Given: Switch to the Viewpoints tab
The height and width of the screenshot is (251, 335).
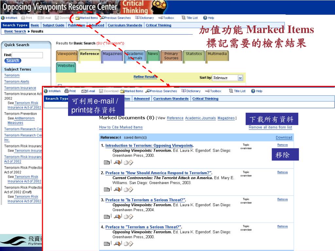Looking at the screenshot, I should (x=67, y=56).
